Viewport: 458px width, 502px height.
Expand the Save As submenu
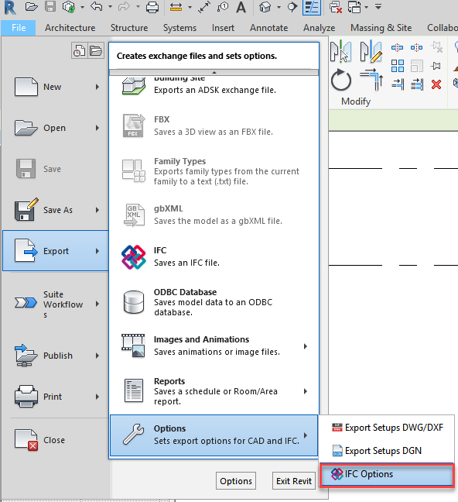coord(97,210)
